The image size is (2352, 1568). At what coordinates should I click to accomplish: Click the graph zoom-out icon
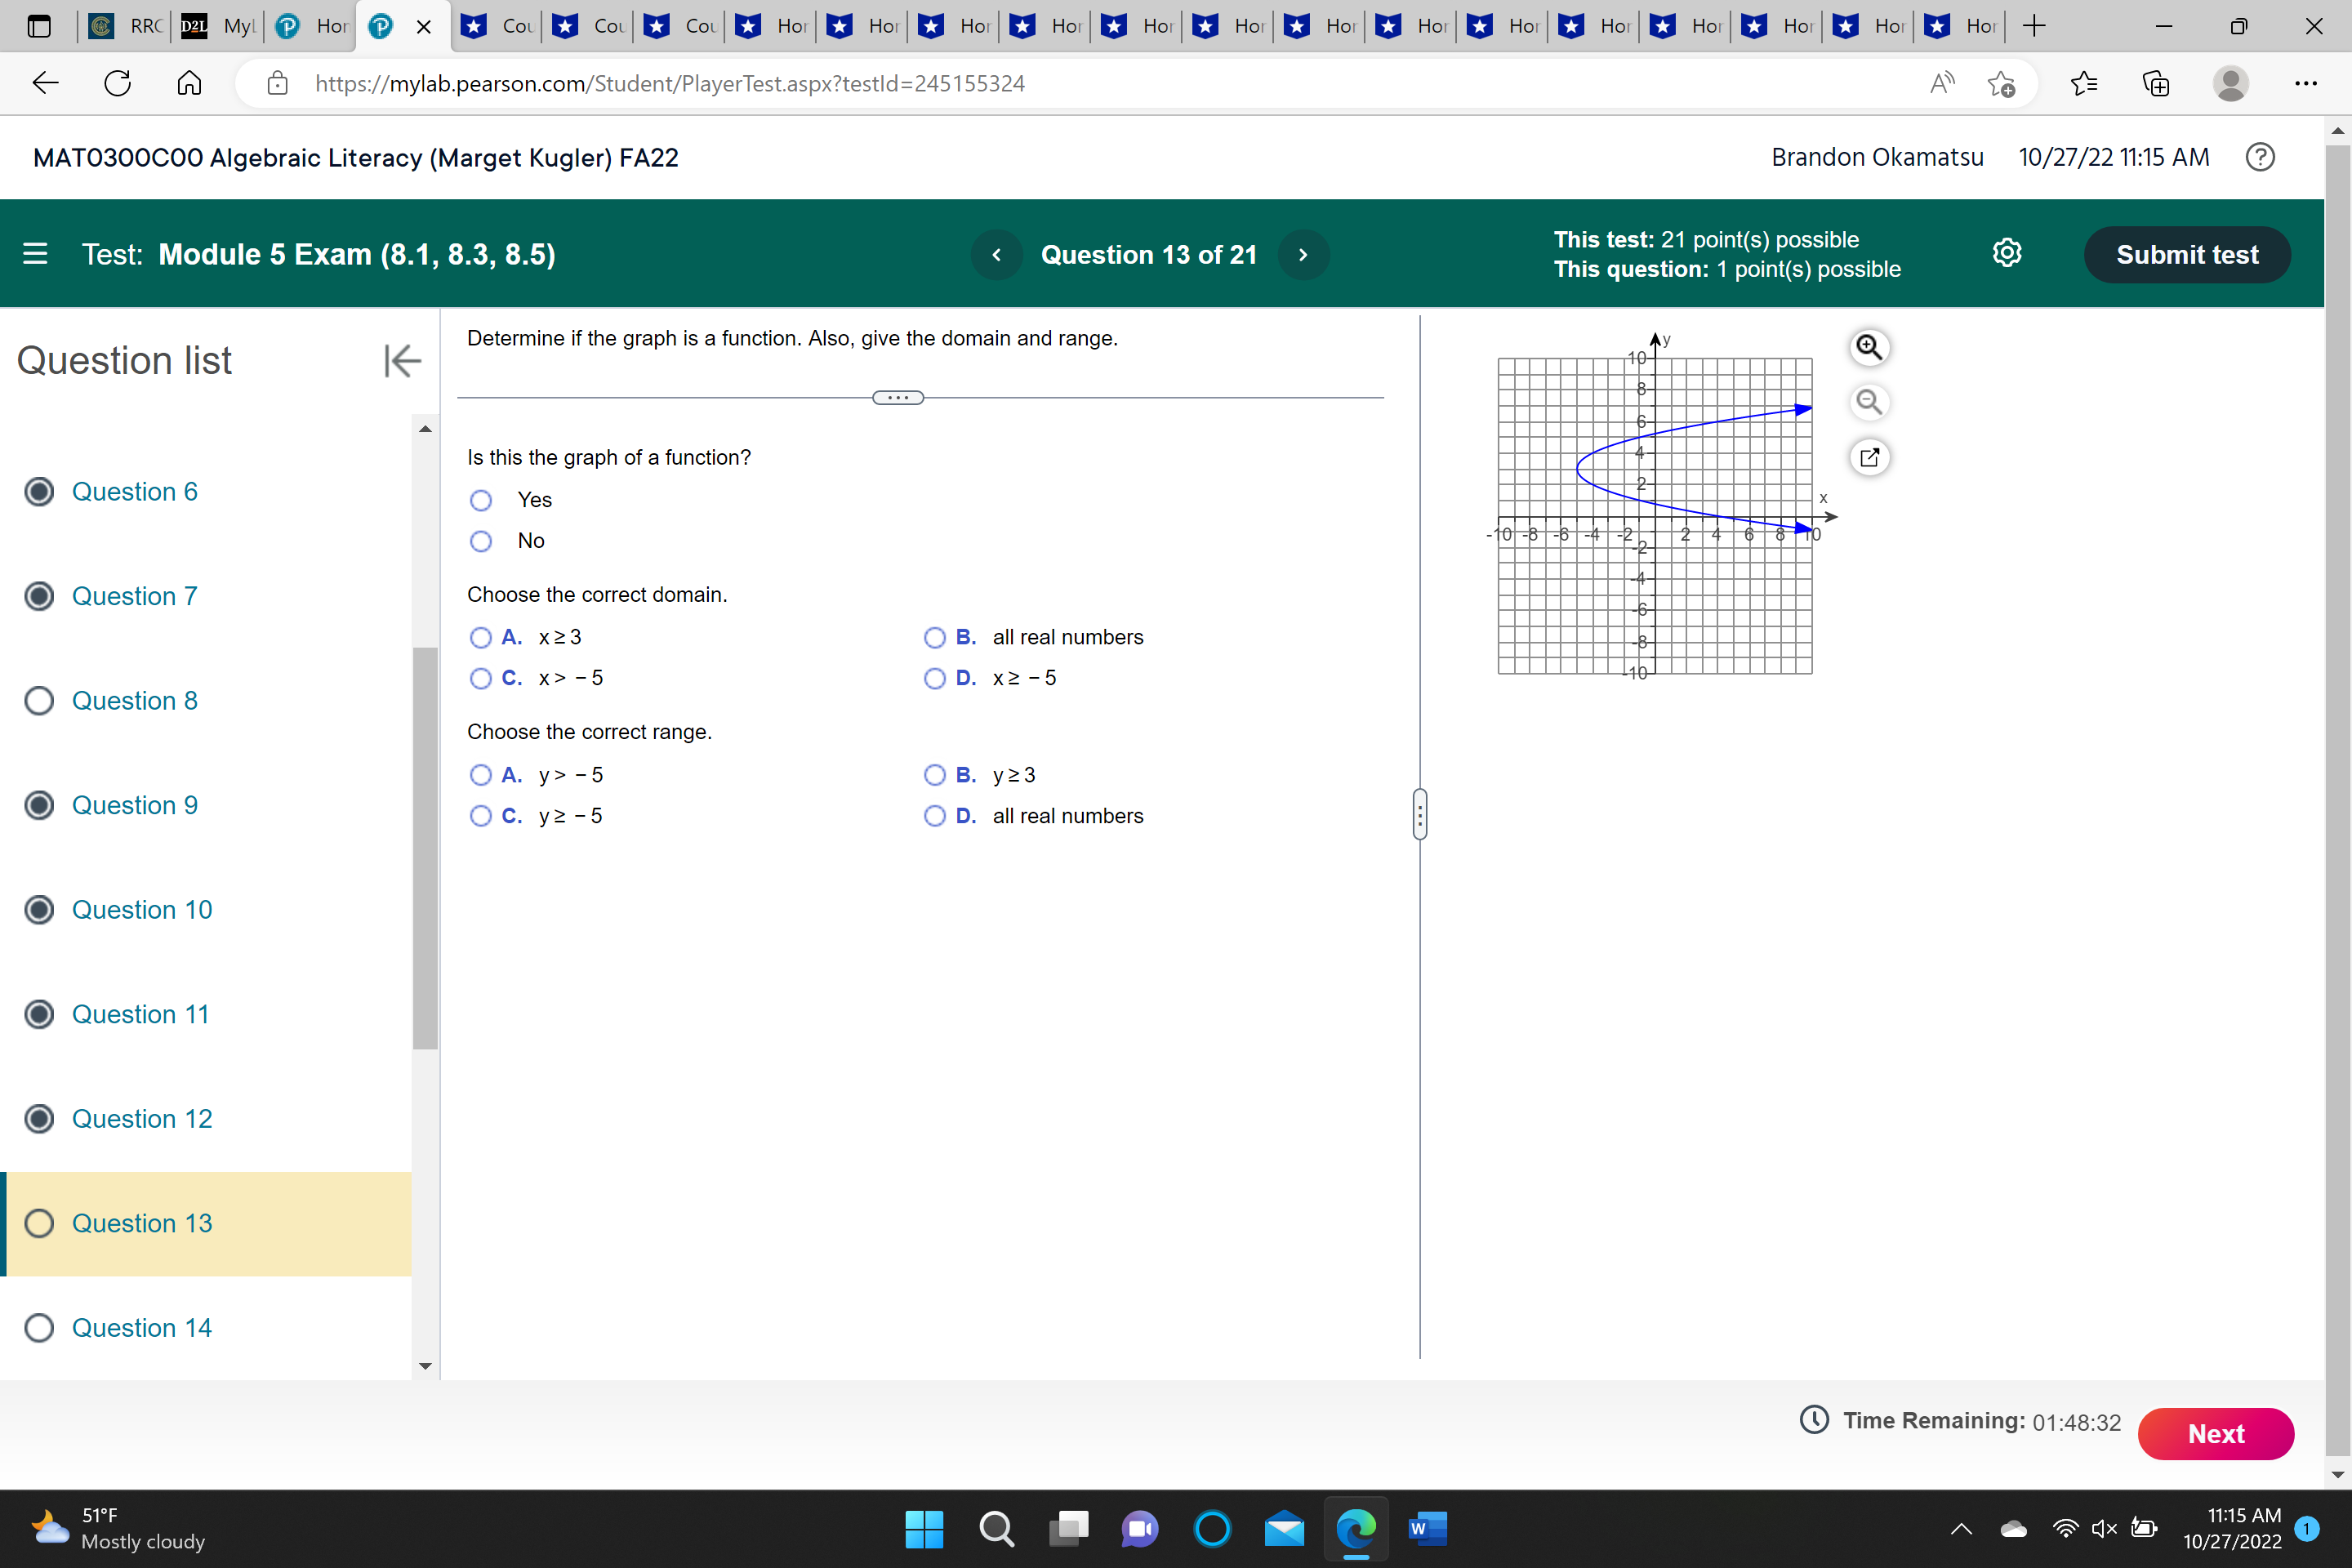coord(1870,402)
